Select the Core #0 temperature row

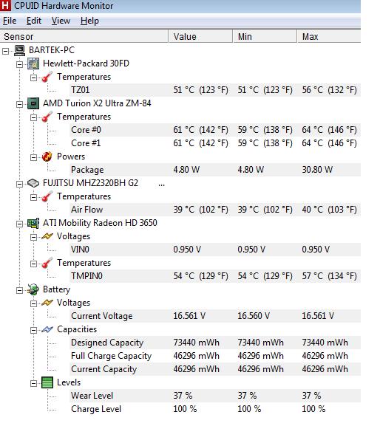click(215, 130)
